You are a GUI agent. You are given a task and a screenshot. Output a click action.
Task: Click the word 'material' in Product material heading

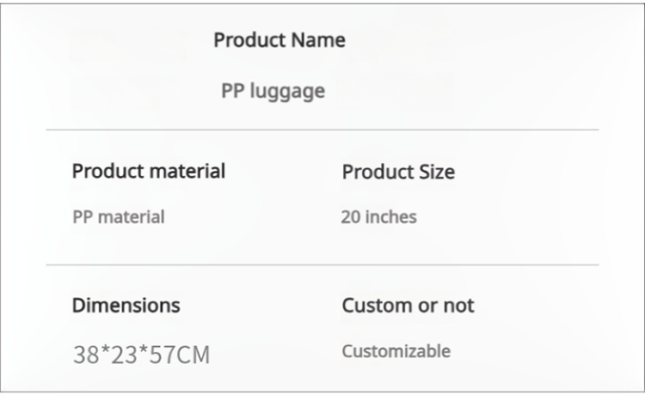(186, 171)
